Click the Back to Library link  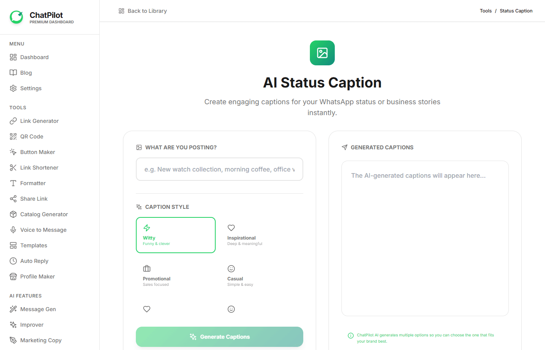click(x=143, y=10)
